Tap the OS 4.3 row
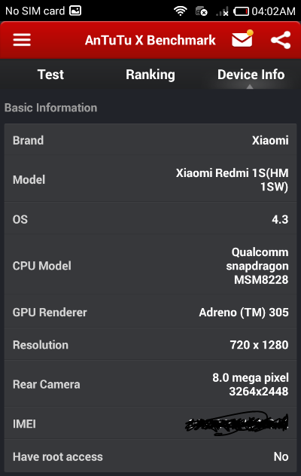This screenshot has width=301, height=476. point(150,219)
